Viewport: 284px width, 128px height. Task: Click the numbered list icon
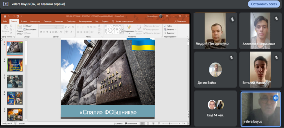[x=83, y=27]
